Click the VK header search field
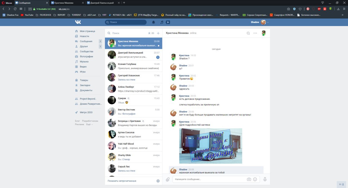 pos(126,22)
